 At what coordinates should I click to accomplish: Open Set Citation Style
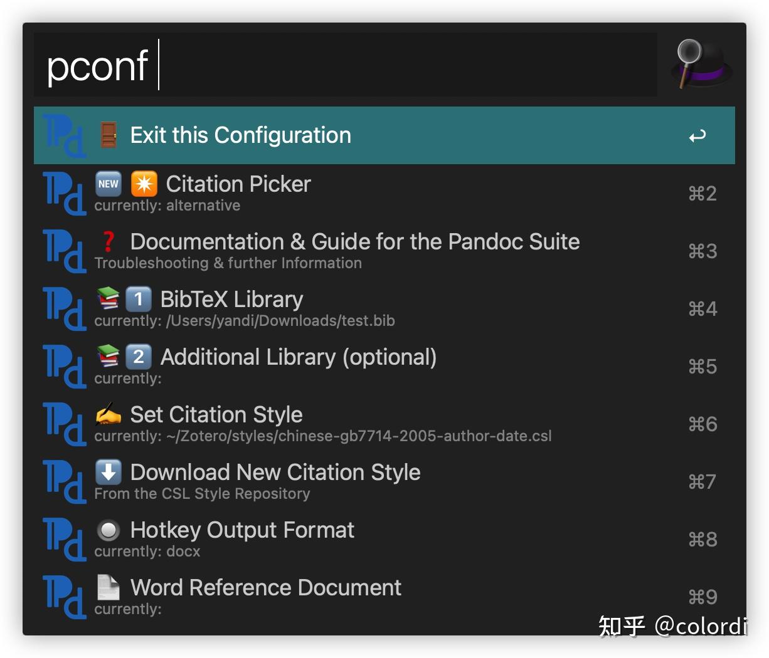216,415
